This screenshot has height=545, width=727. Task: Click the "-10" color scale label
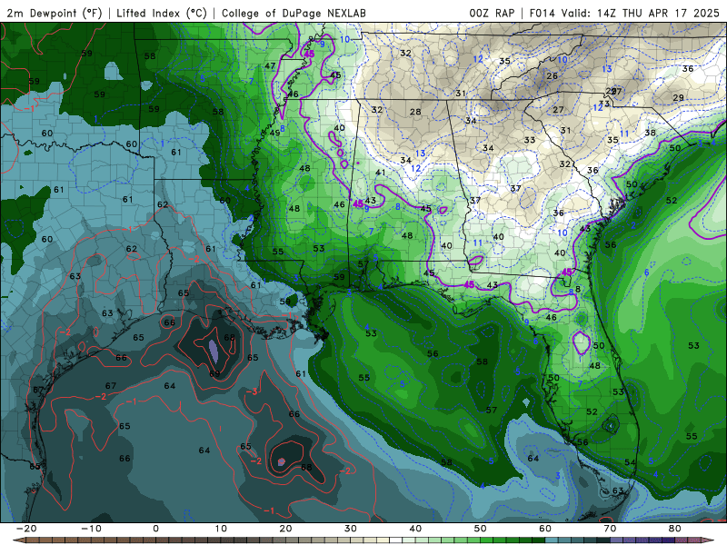pos(91,529)
